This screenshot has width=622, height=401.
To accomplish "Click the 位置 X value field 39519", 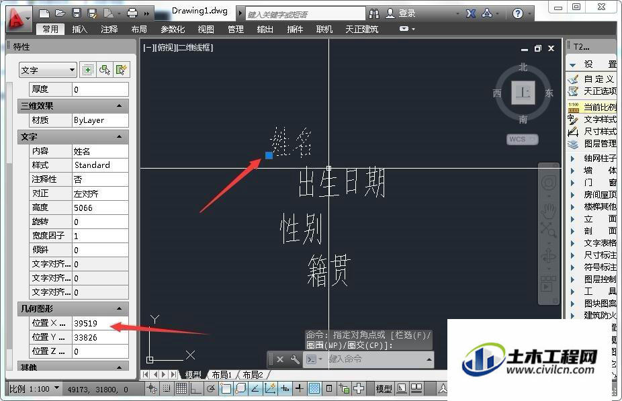I will pos(100,323).
